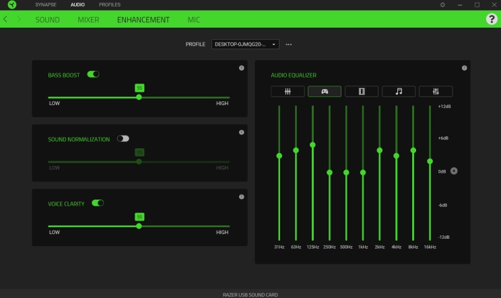Select the Custom equalizer preset icon
This screenshot has height=298, width=501.
pyautogui.click(x=436, y=92)
